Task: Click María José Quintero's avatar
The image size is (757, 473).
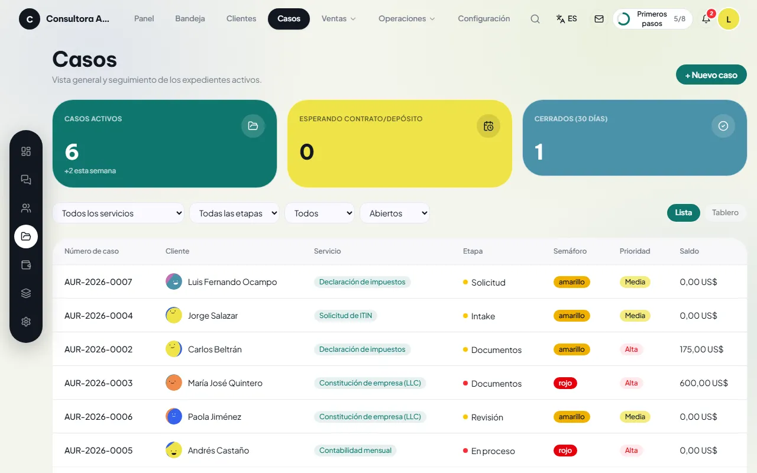Action: click(x=174, y=383)
